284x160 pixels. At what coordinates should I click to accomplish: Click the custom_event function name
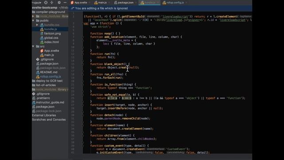coord(114,146)
